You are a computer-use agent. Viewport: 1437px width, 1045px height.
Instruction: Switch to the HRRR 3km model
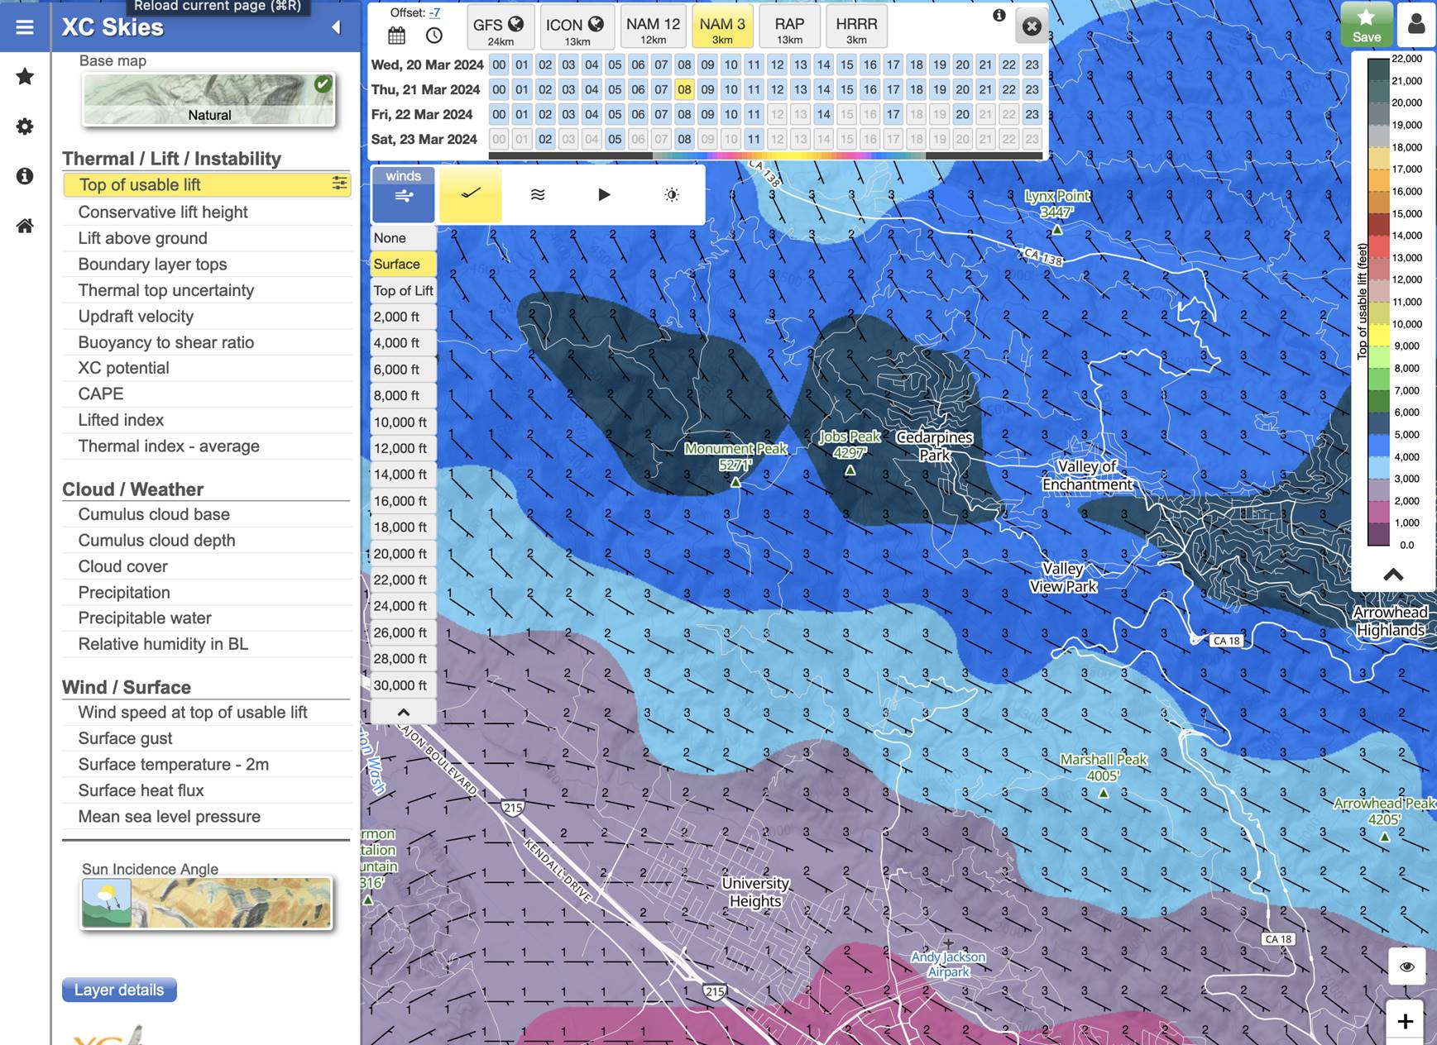(856, 29)
